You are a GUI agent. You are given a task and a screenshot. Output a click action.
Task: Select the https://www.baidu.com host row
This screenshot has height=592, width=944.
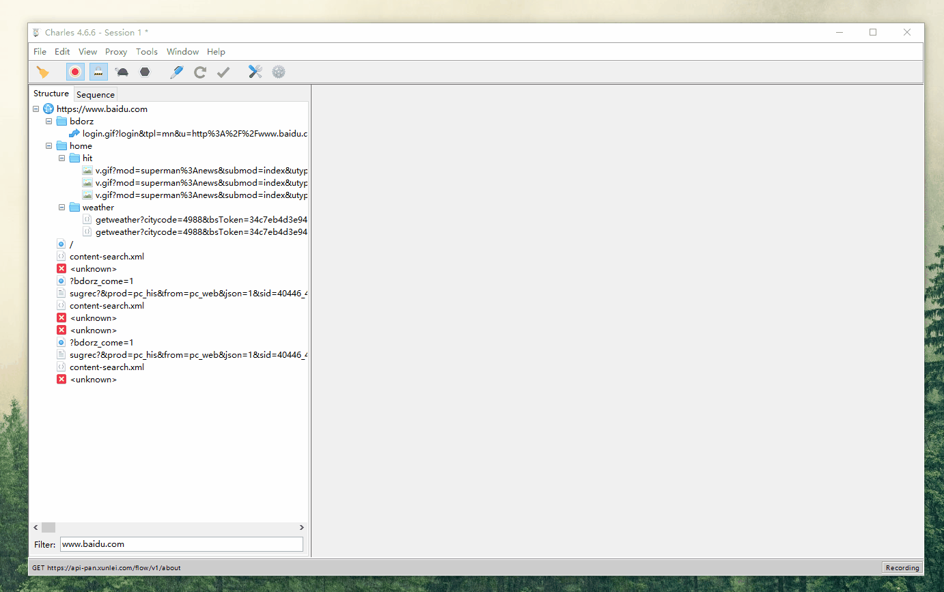95,109
